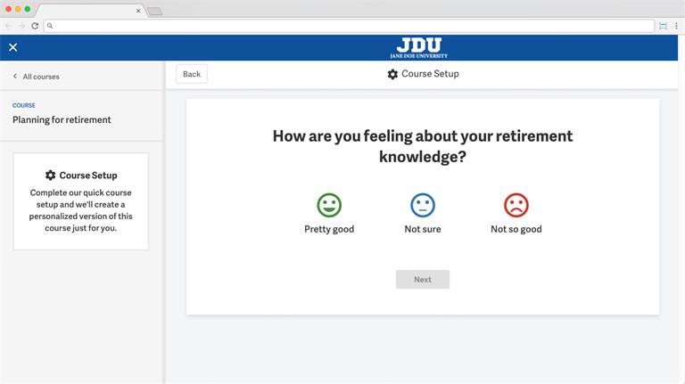Select the "Not so good" answer label

pyautogui.click(x=516, y=229)
